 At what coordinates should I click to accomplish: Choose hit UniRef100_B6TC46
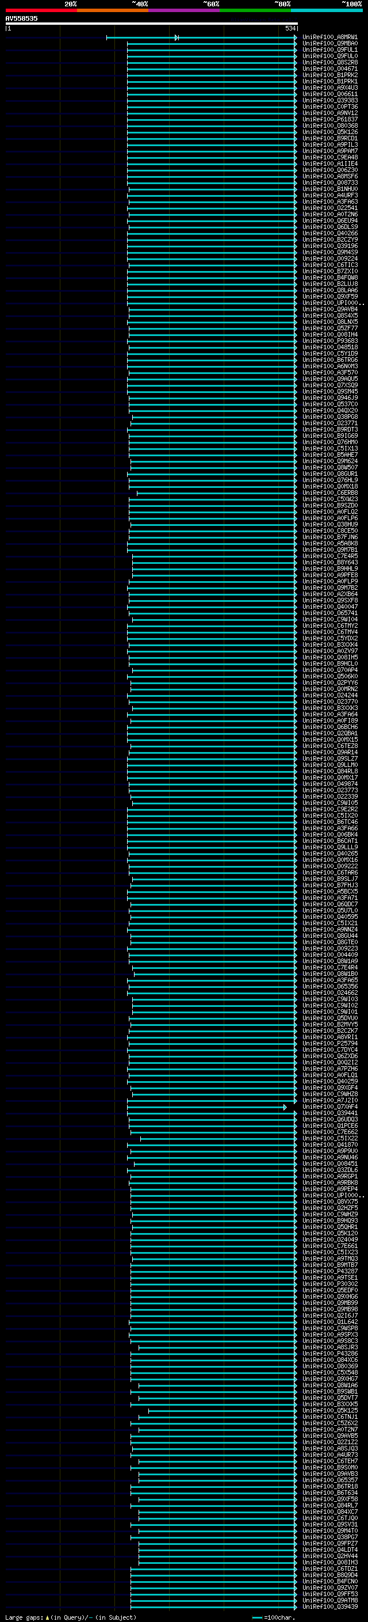coord(329,822)
